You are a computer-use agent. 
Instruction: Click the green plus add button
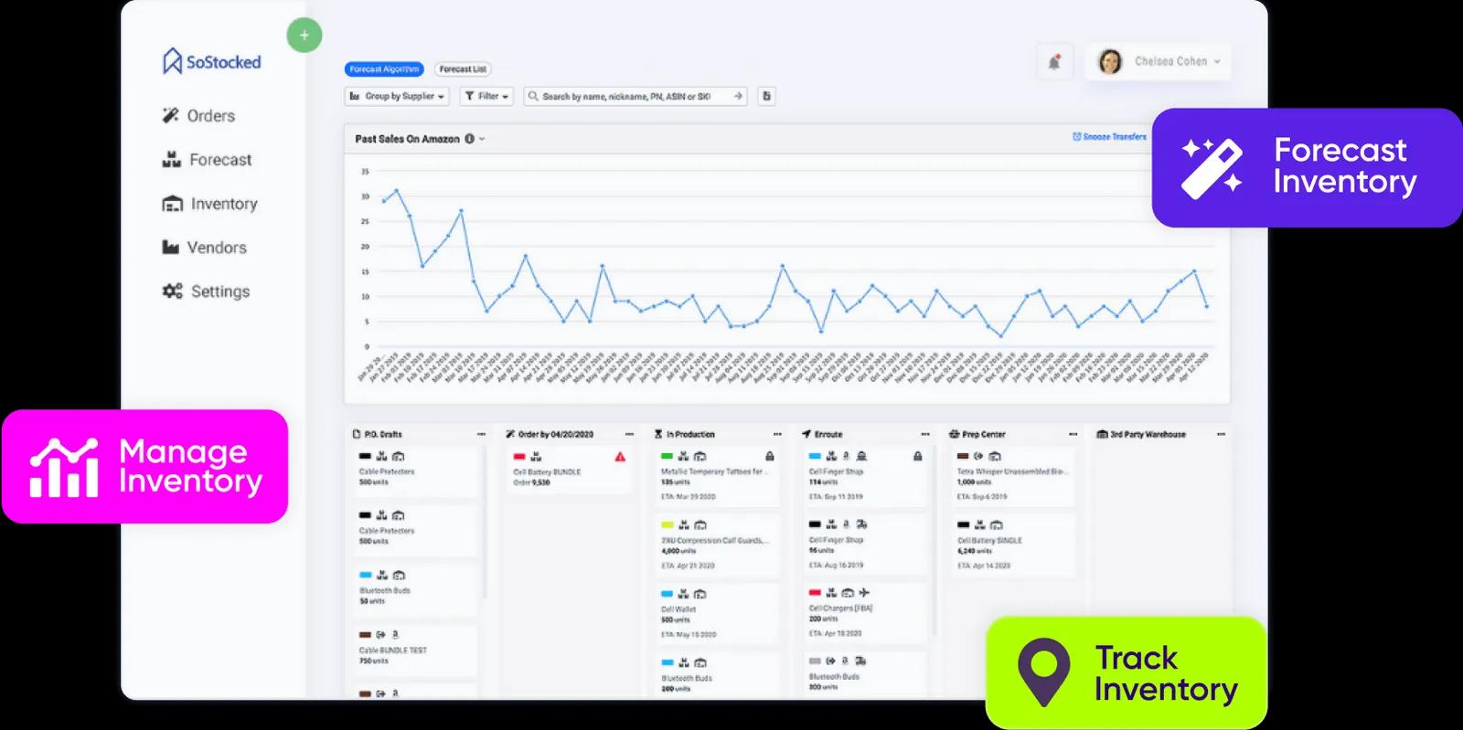click(x=304, y=36)
